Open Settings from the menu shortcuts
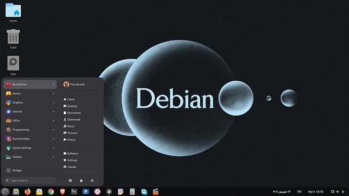 click(70, 160)
